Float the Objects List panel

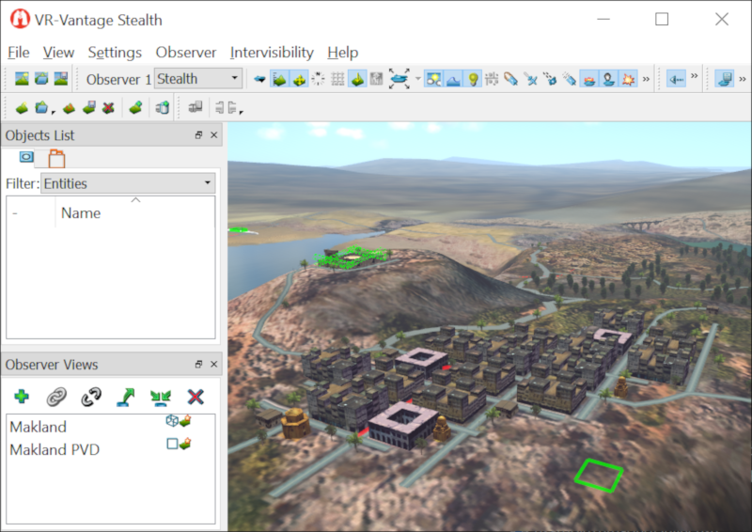[x=198, y=135]
